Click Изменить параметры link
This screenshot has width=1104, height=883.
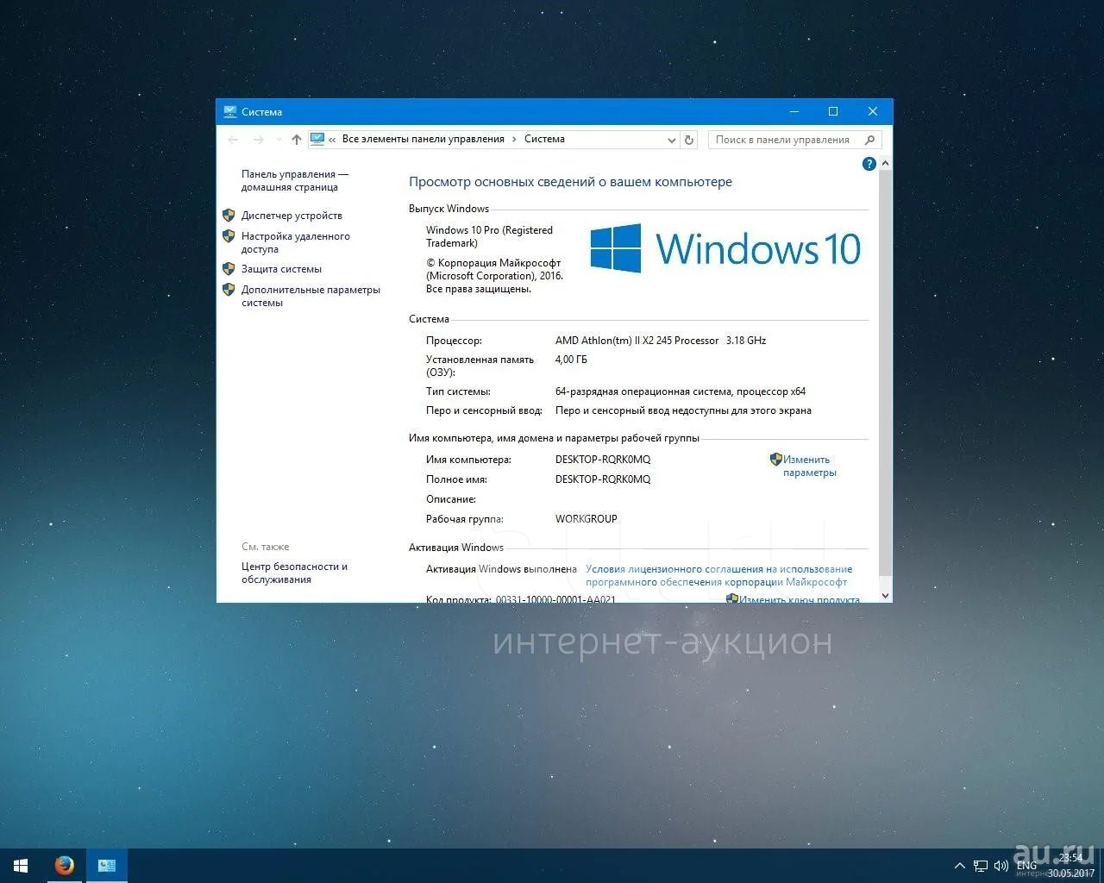tap(809, 466)
